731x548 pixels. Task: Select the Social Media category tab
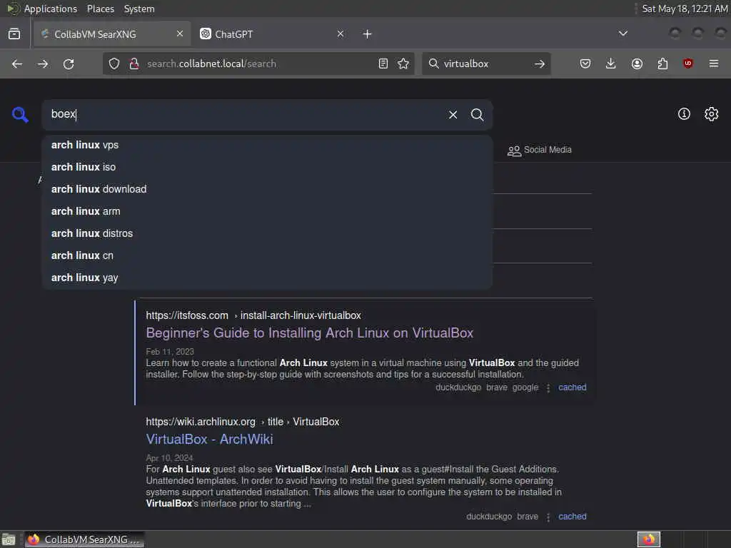[x=540, y=150]
